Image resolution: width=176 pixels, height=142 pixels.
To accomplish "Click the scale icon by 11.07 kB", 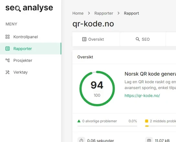I will click(x=149, y=140).
